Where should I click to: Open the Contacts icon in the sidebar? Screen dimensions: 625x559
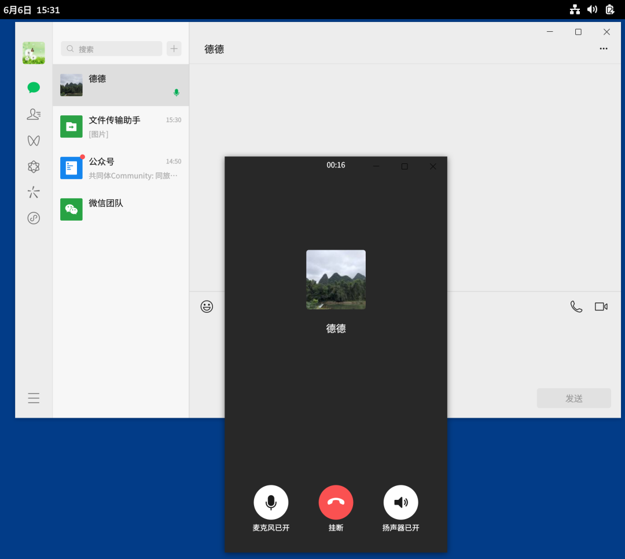click(34, 114)
